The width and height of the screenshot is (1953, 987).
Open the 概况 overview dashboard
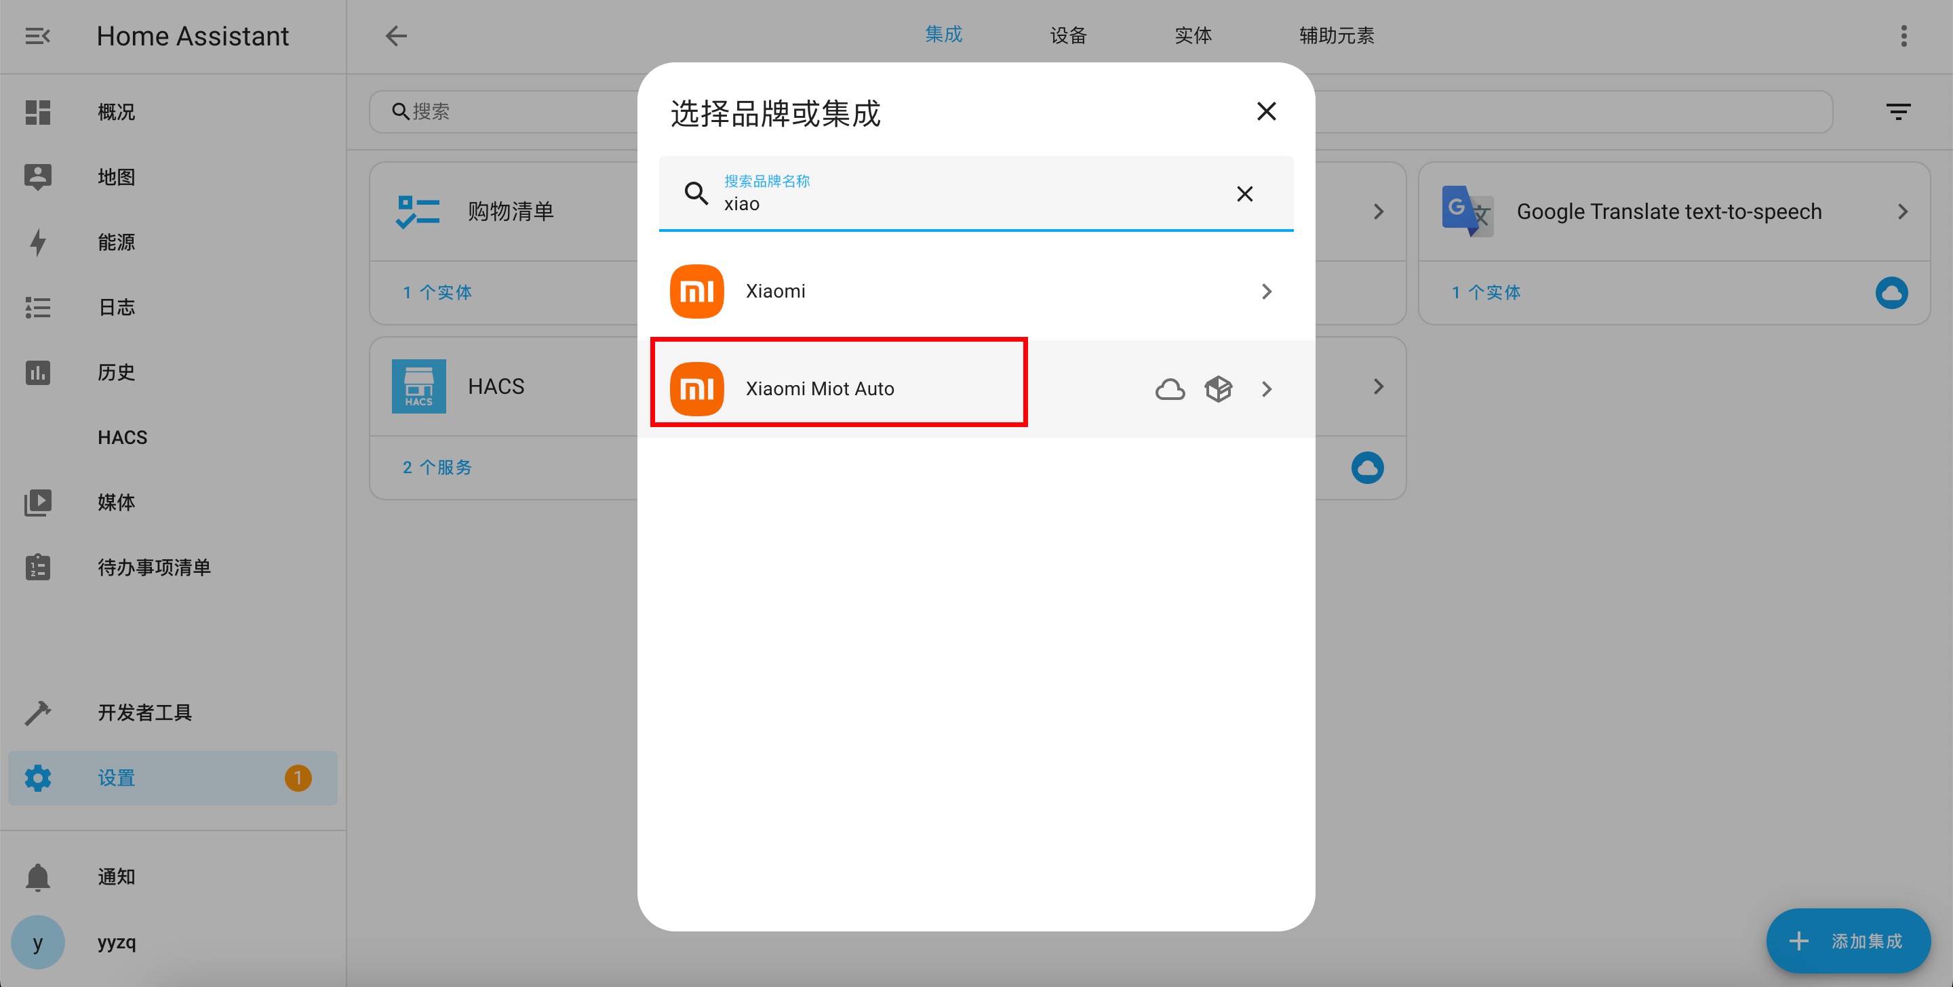(173, 113)
